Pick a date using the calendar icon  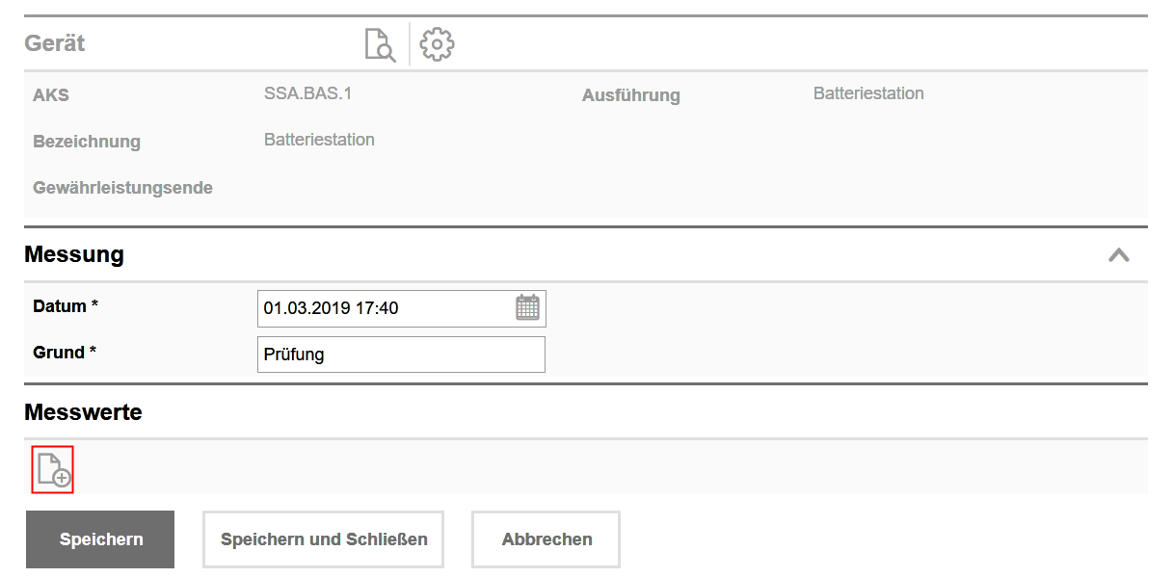coord(529,307)
